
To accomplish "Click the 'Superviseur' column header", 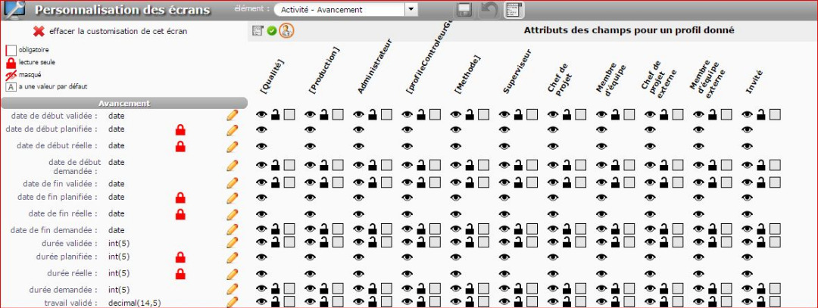I will [517, 73].
